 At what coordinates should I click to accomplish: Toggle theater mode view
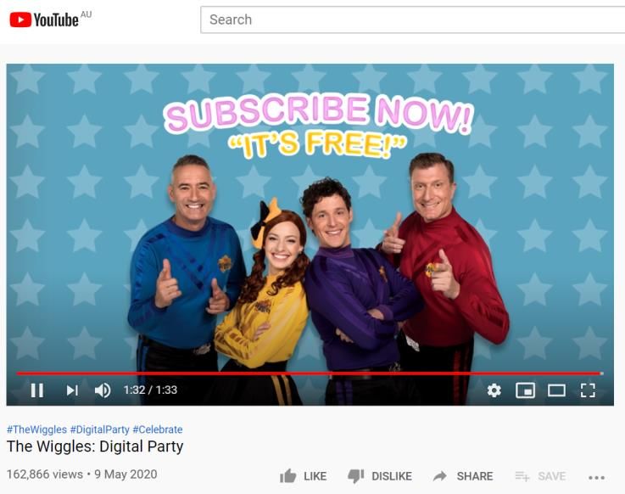pyautogui.click(x=556, y=390)
